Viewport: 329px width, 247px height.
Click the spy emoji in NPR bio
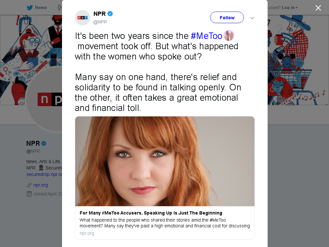click(x=41, y=168)
